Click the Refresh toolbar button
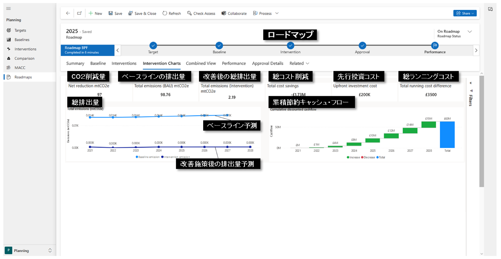501x259 pixels. point(171,13)
